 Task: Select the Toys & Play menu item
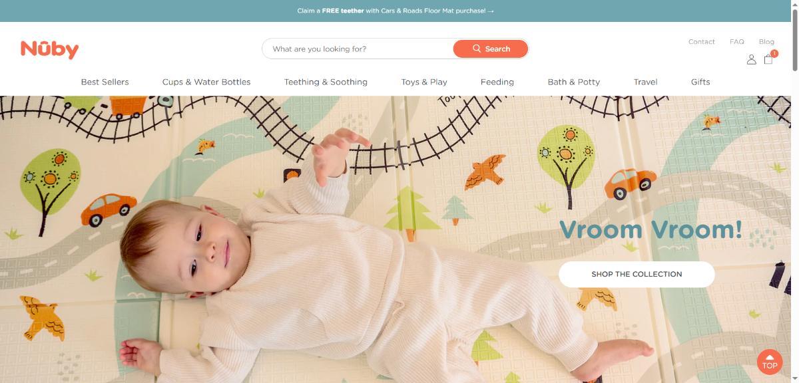(x=424, y=82)
